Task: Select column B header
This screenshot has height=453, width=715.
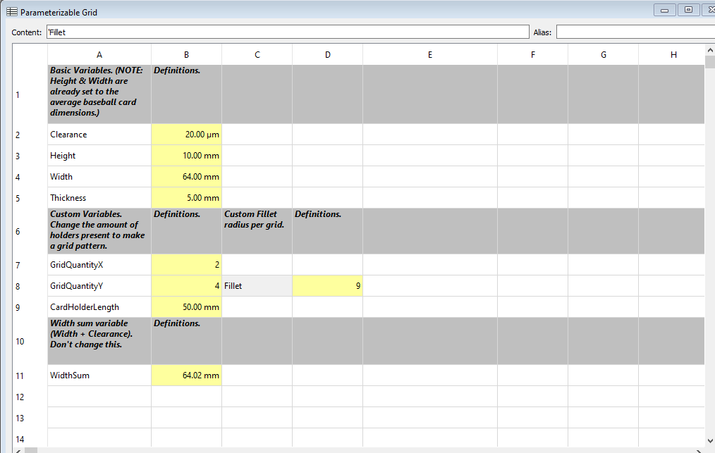Action: click(186, 55)
